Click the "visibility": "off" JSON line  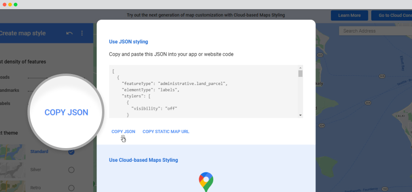coord(154,108)
